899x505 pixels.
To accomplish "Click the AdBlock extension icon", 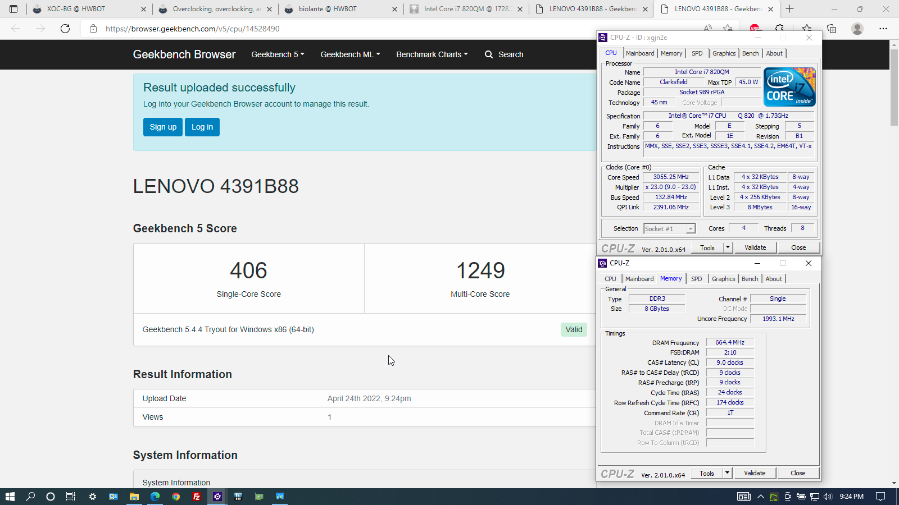I will pos(755,29).
